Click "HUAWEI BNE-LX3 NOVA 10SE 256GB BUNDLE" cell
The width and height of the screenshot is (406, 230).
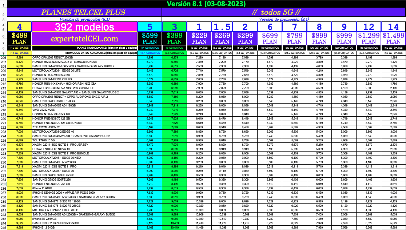coord(84,88)
